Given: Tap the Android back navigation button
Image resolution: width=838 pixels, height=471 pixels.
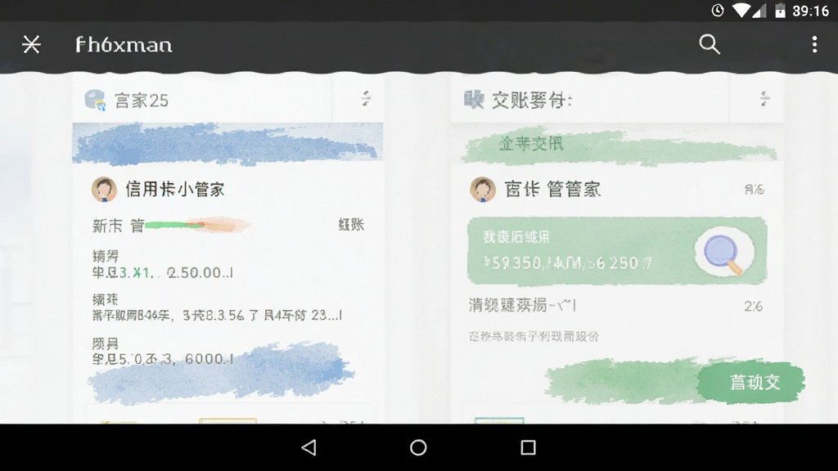Looking at the screenshot, I should [309, 447].
